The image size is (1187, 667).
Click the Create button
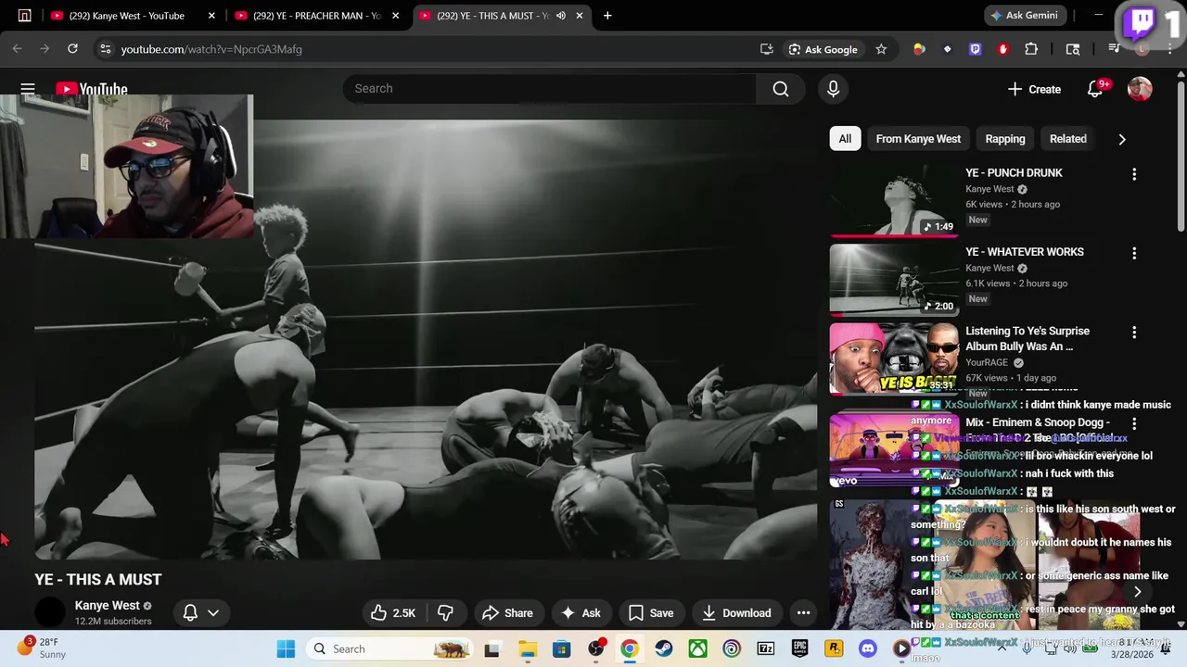(x=1034, y=89)
